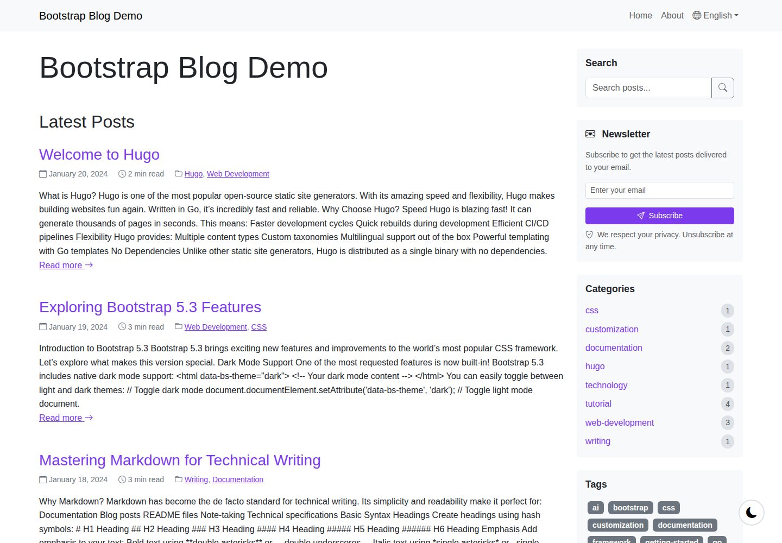Go to the About page
This screenshot has width=782, height=543.
[x=672, y=16]
